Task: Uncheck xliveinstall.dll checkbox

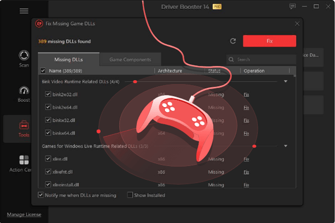Action: click(48, 184)
